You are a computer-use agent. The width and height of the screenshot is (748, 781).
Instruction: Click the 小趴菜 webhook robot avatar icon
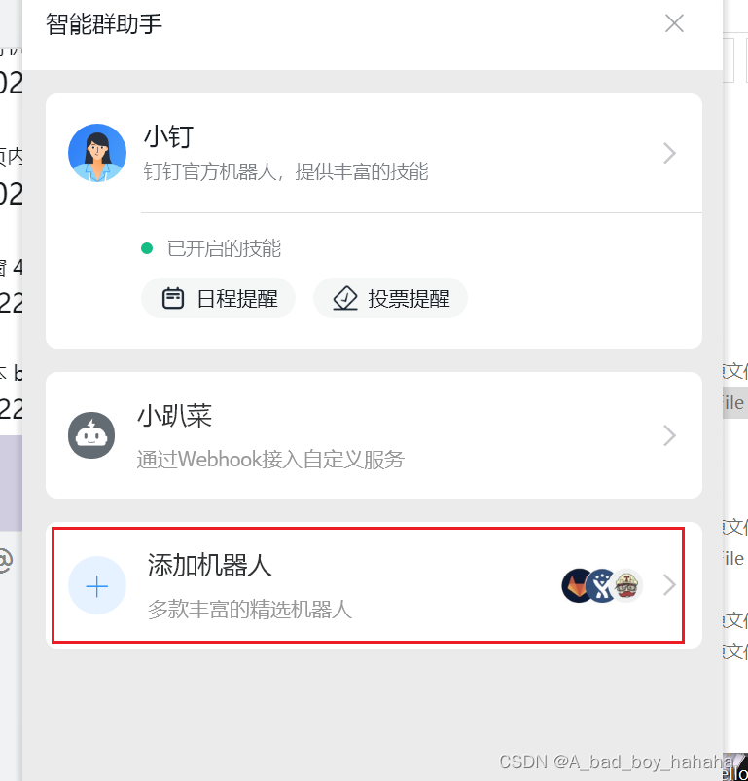point(91,435)
